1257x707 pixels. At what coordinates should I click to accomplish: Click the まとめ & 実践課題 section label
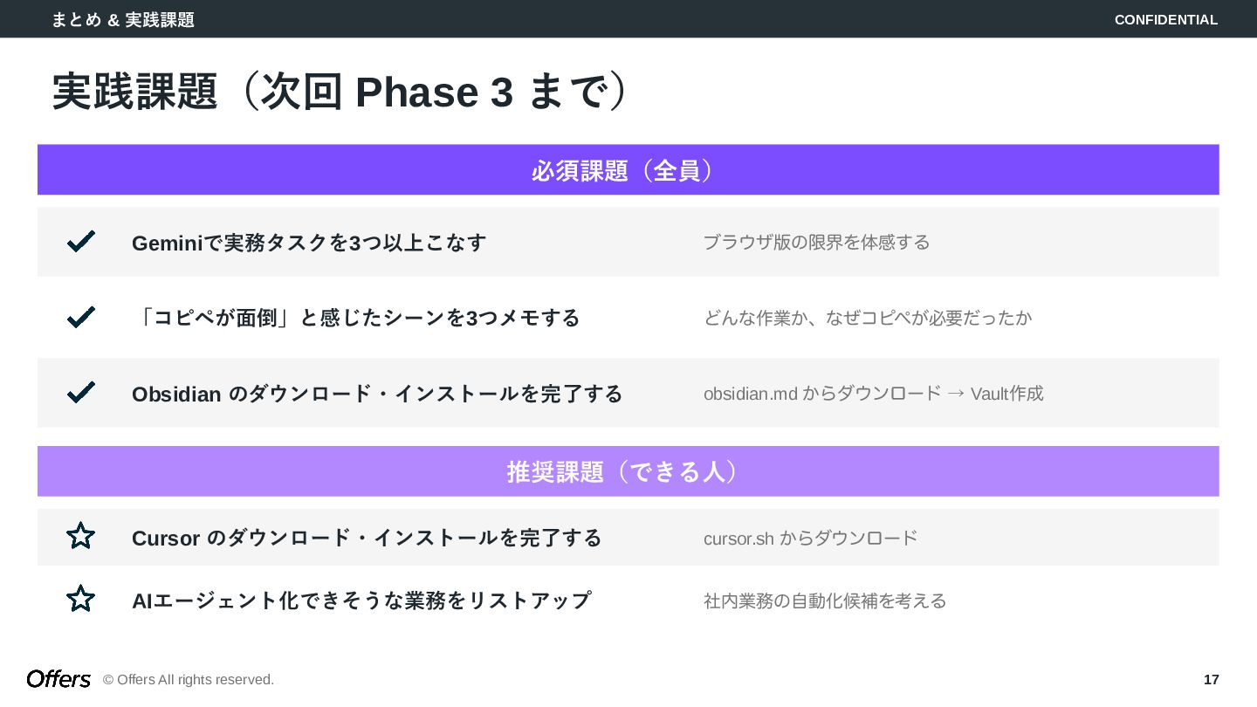coord(122,19)
